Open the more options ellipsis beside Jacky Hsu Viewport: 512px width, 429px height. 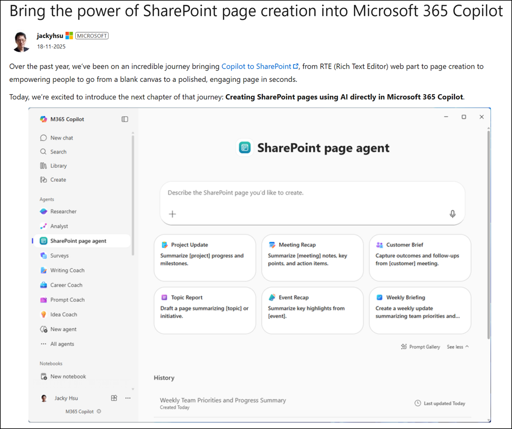[x=128, y=398]
